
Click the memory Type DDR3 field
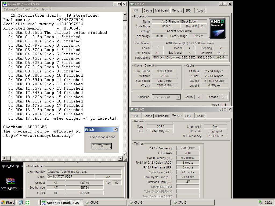point(160,127)
